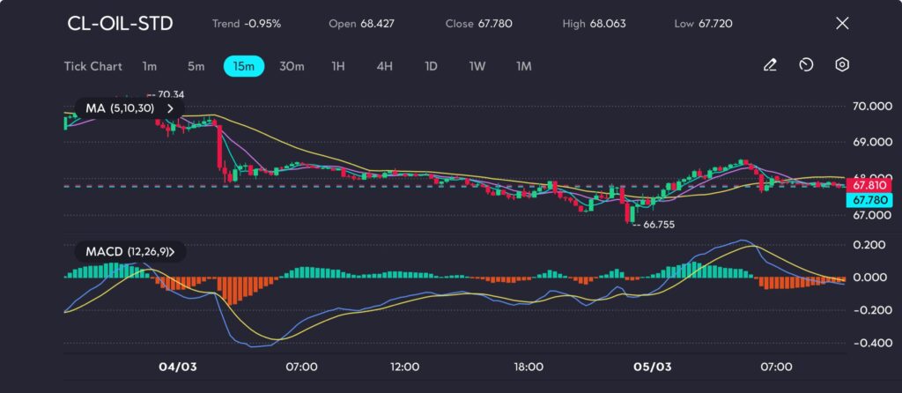Choose the 1H timeframe
Viewport: 902px width, 393px height.
[x=338, y=66]
